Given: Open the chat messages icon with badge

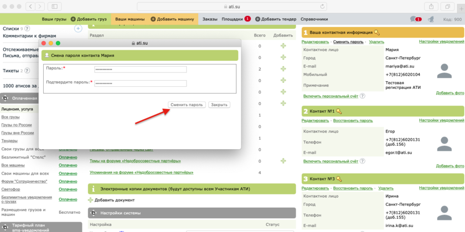Looking at the screenshot, I should [415, 19].
